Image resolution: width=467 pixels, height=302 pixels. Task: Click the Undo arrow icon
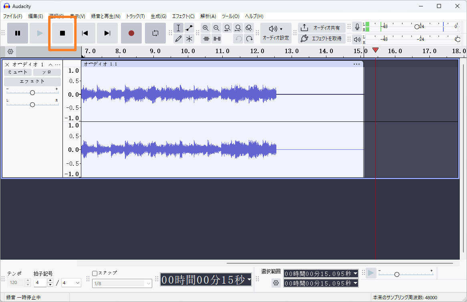238,39
